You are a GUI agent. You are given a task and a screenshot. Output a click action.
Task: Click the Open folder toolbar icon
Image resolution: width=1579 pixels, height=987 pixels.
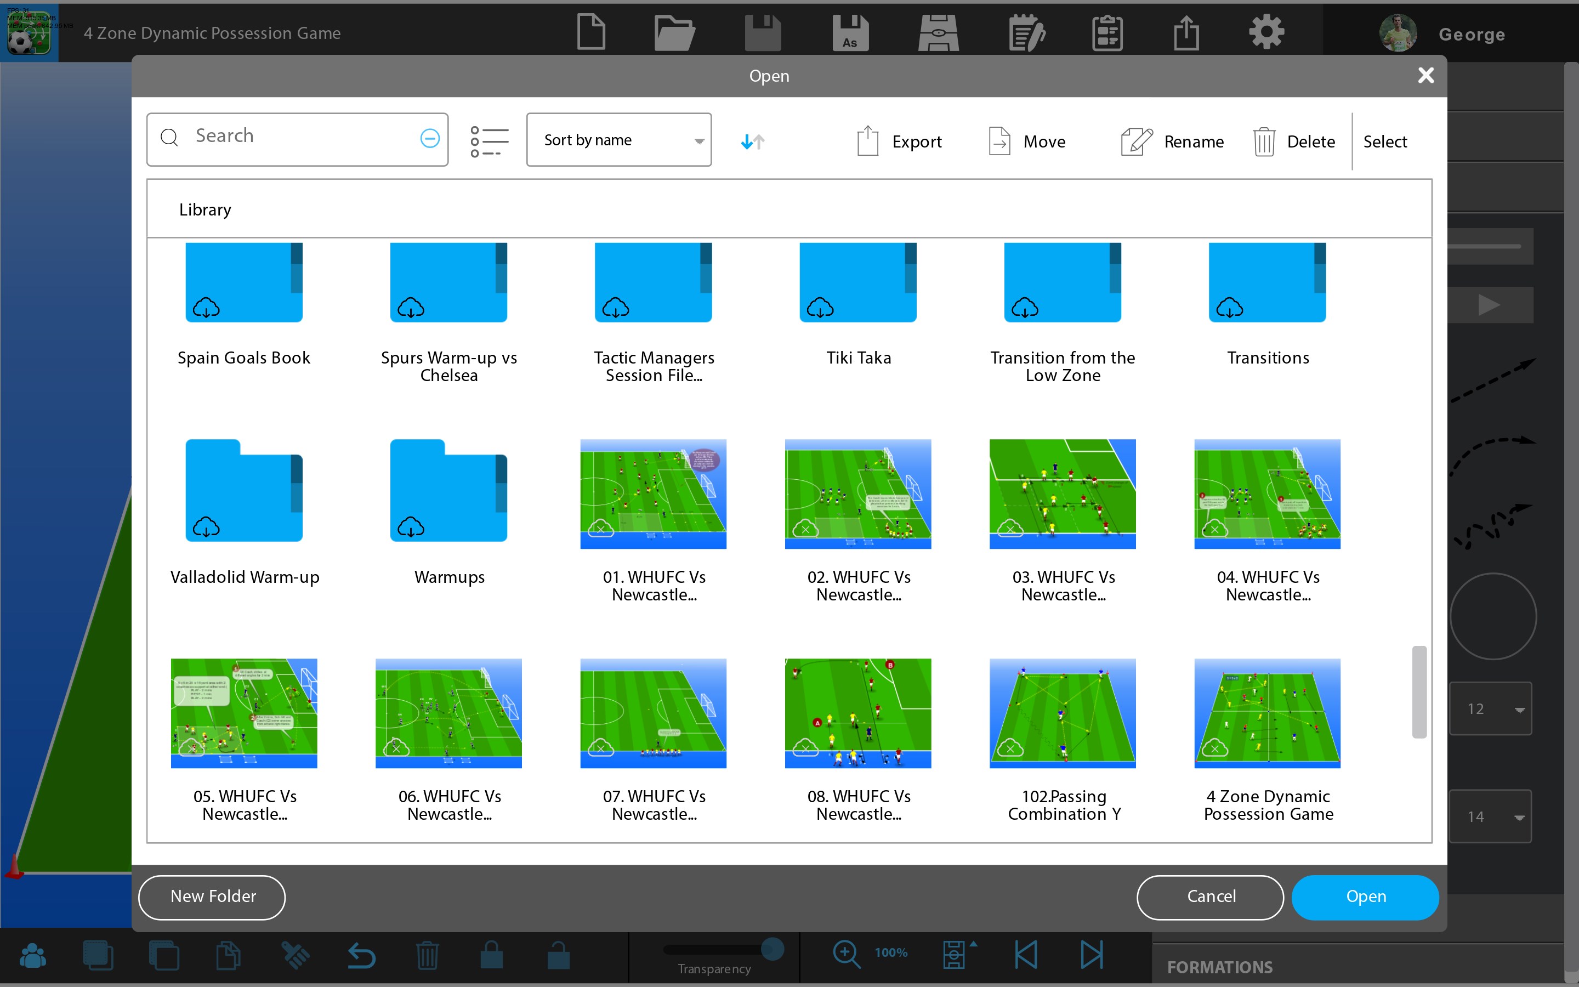tap(674, 33)
